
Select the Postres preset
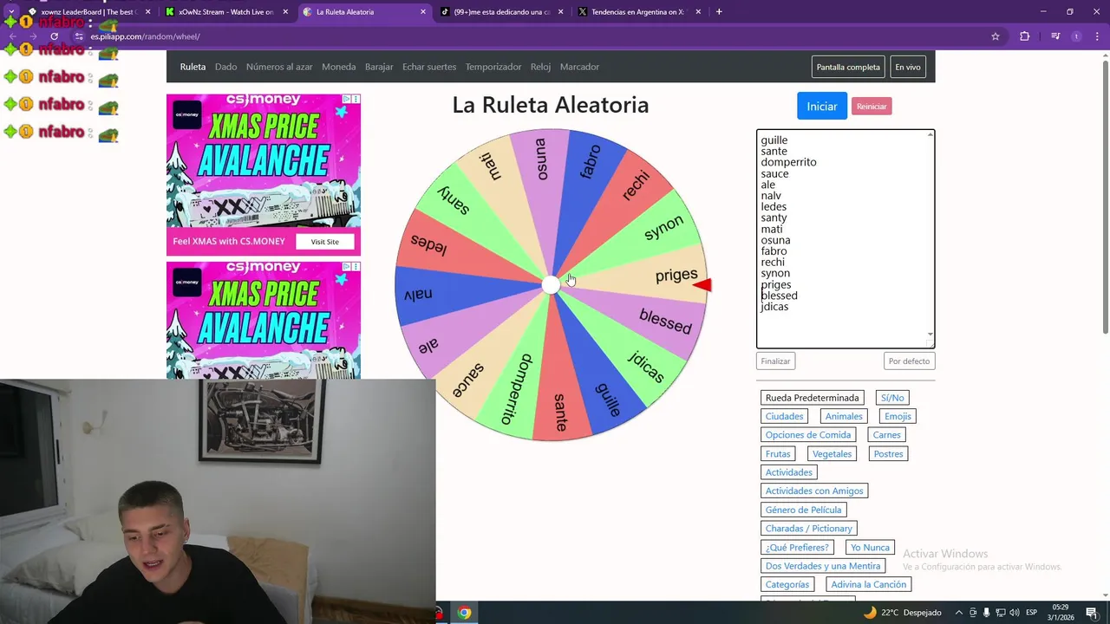tap(888, 454)
